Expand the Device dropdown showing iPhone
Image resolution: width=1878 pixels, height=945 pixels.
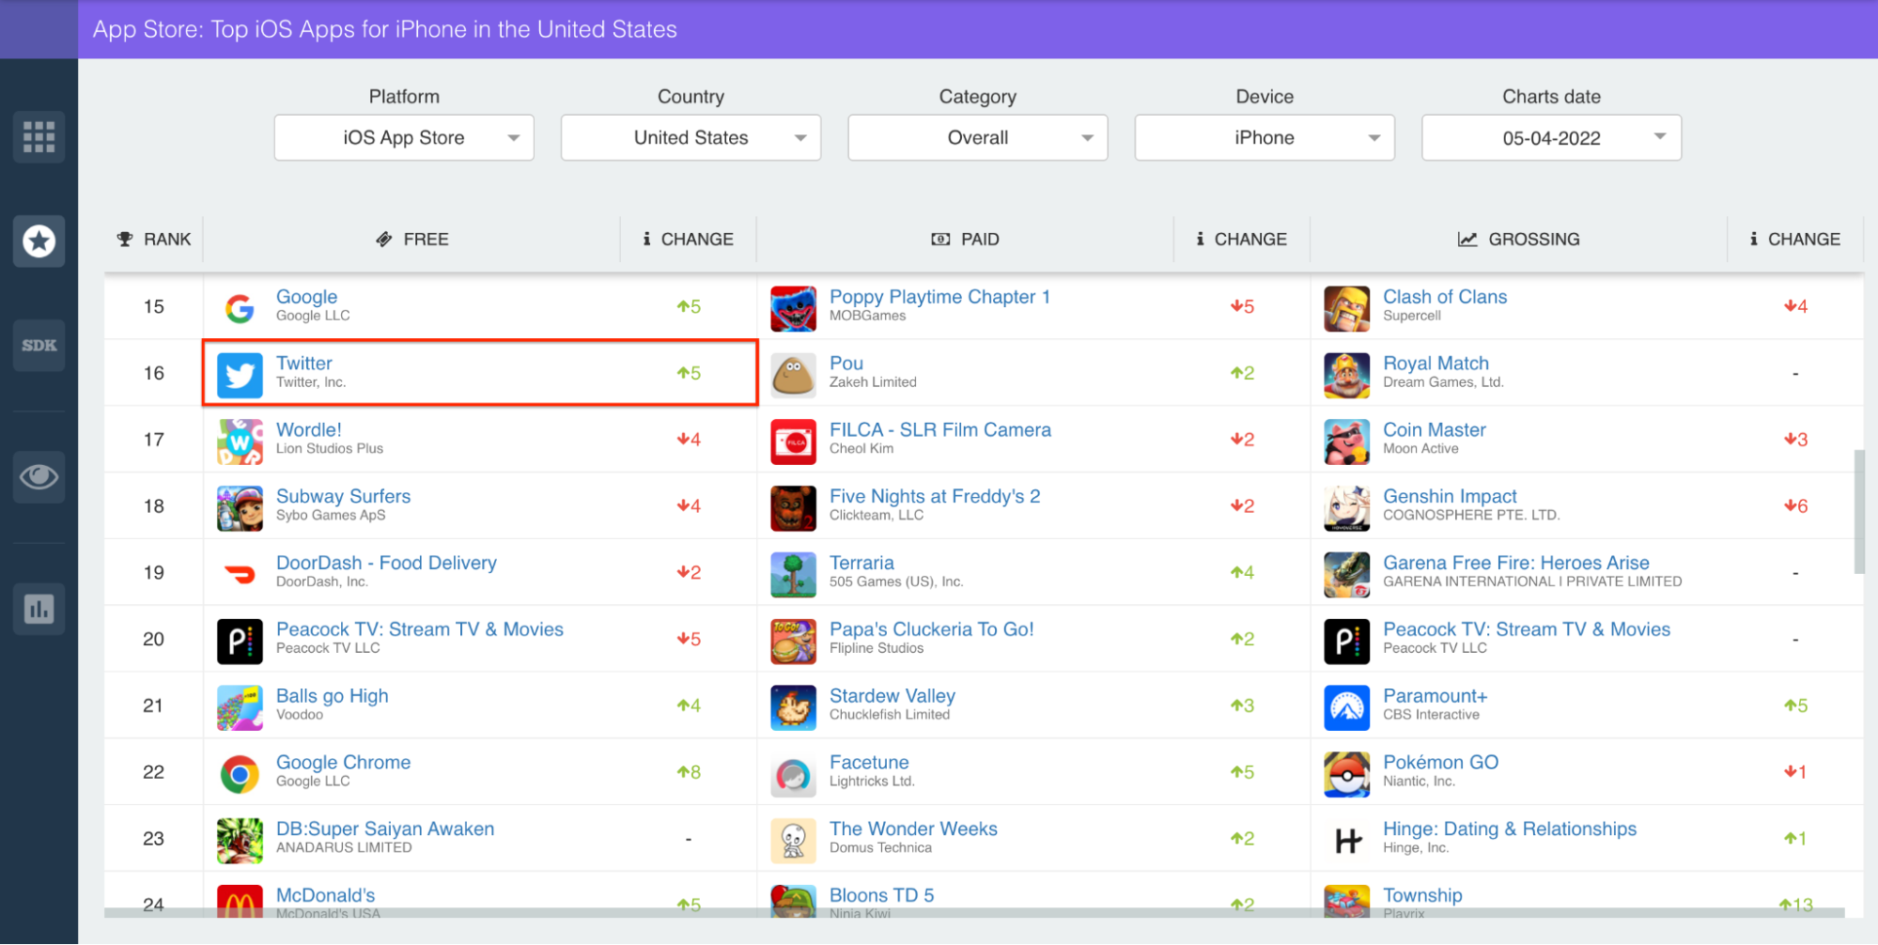1265,137
